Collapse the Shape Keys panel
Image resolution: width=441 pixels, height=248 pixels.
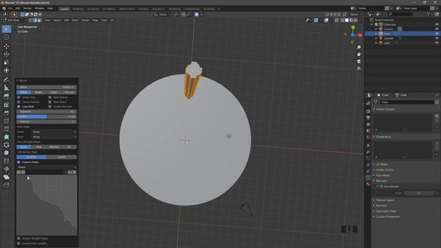(374, 136)
